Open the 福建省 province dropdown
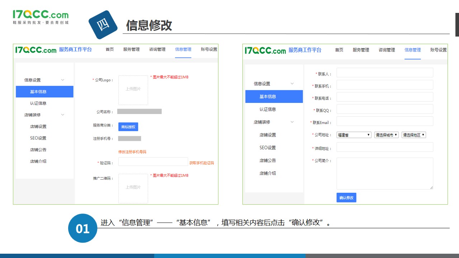Image resolution: width=459 pixels, height=258 pixels. (x=354, y=135)
